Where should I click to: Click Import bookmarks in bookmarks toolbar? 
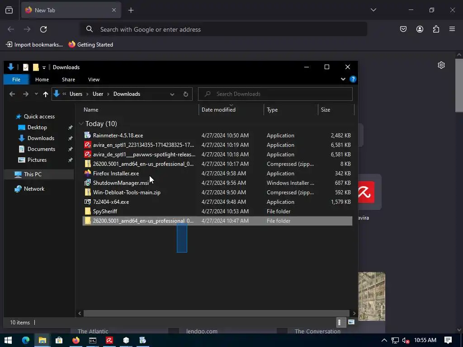[x=34, y=45]
